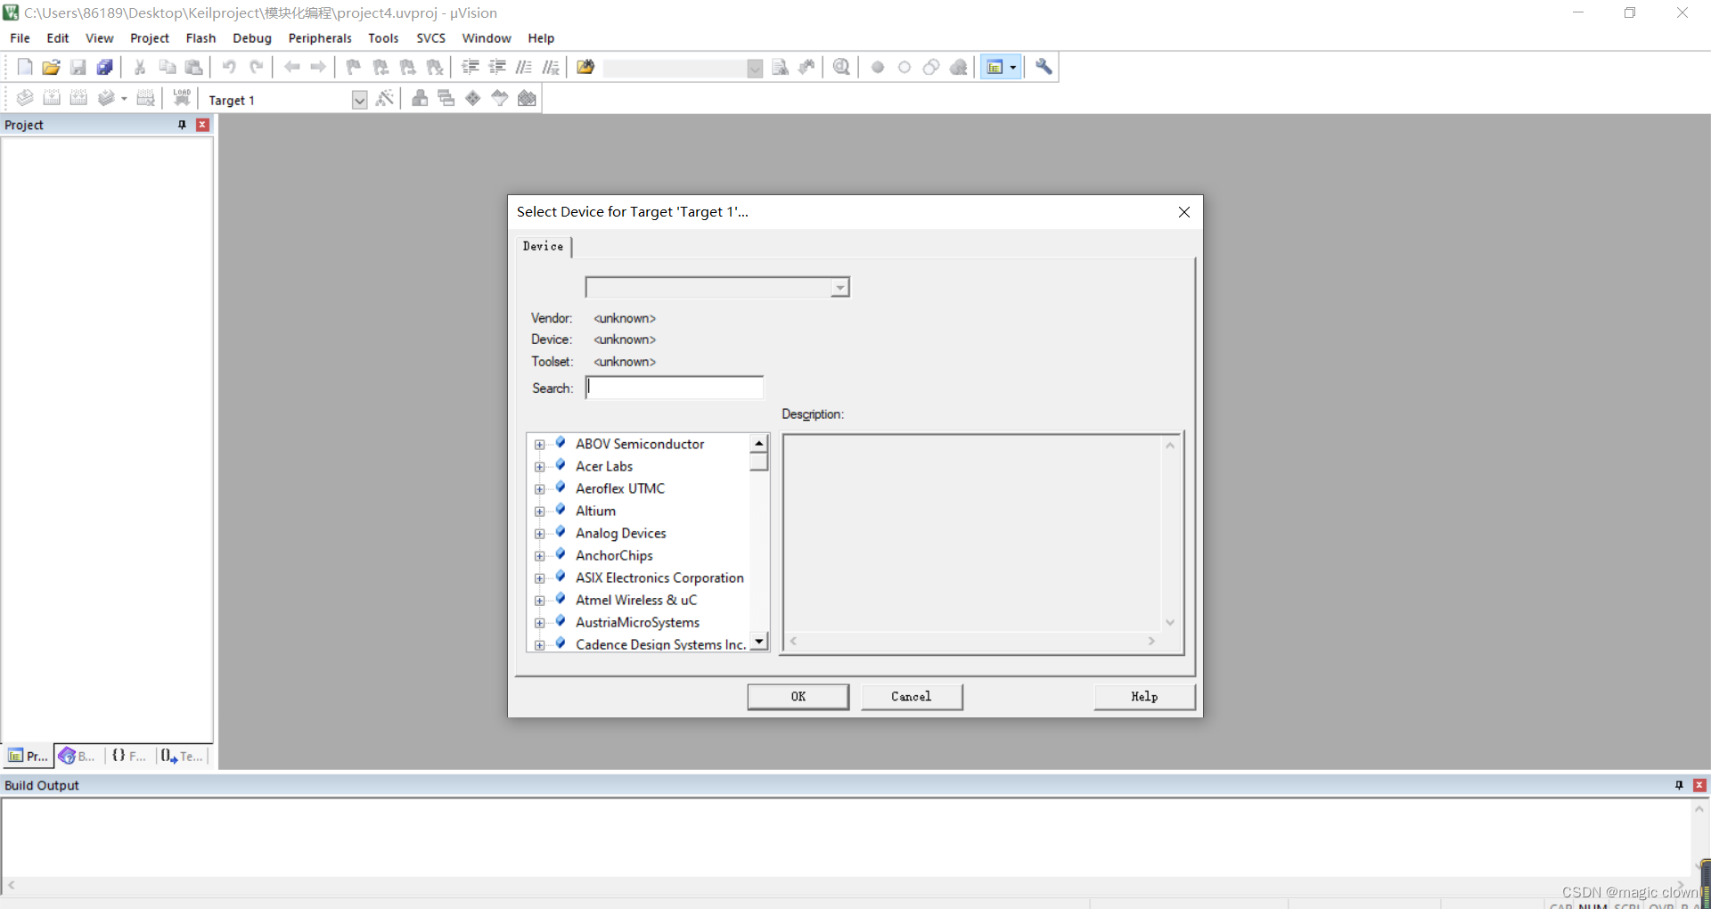
Task: Click OK in Select Device dialog
Action: click(x=798, y=697)
